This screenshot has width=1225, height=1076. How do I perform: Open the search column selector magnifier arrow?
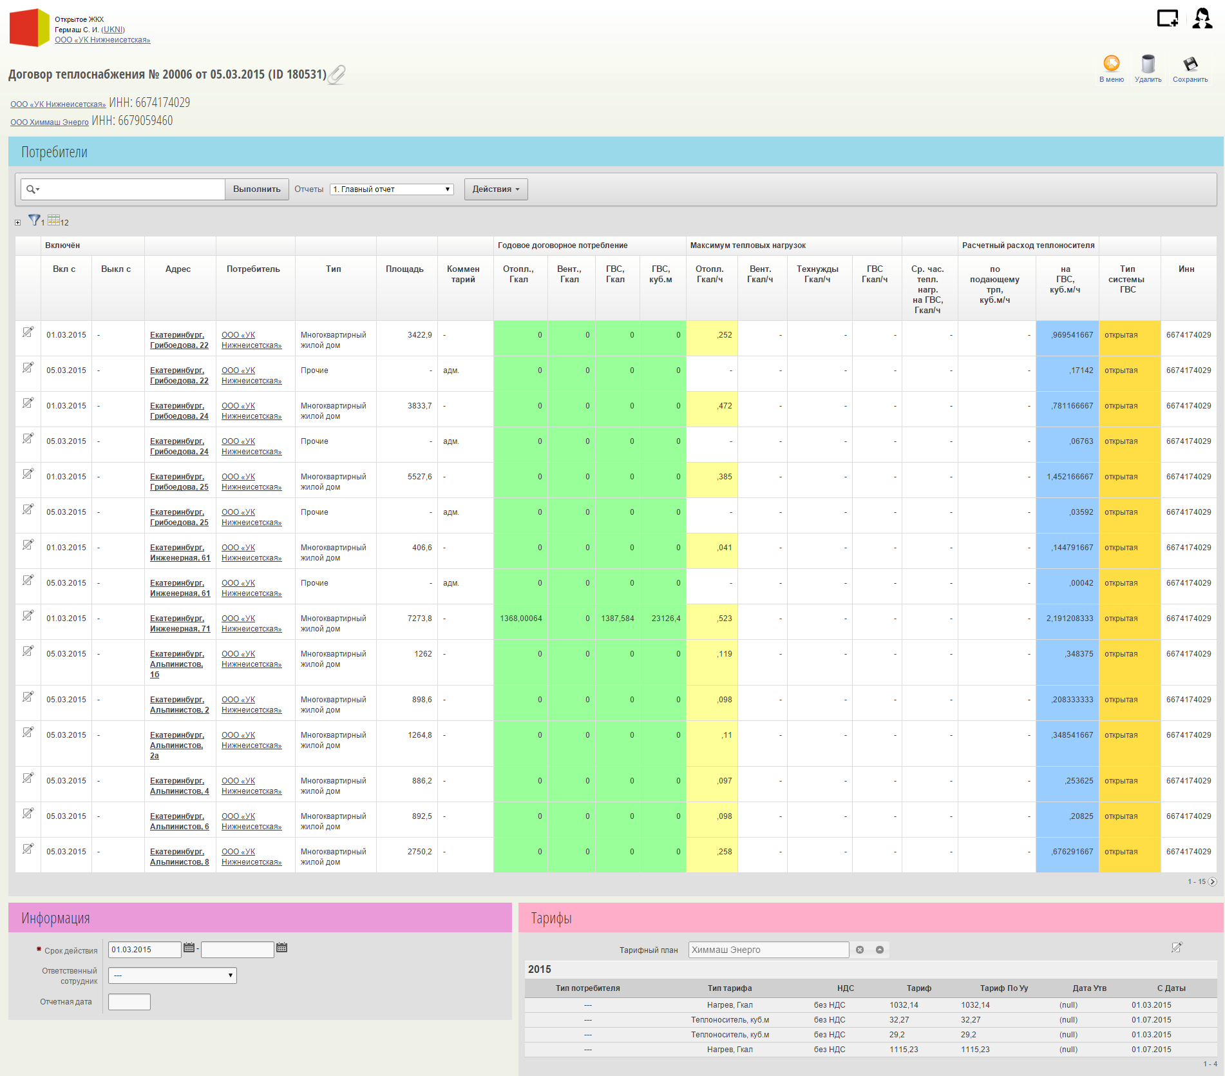[x=33, y=189]
